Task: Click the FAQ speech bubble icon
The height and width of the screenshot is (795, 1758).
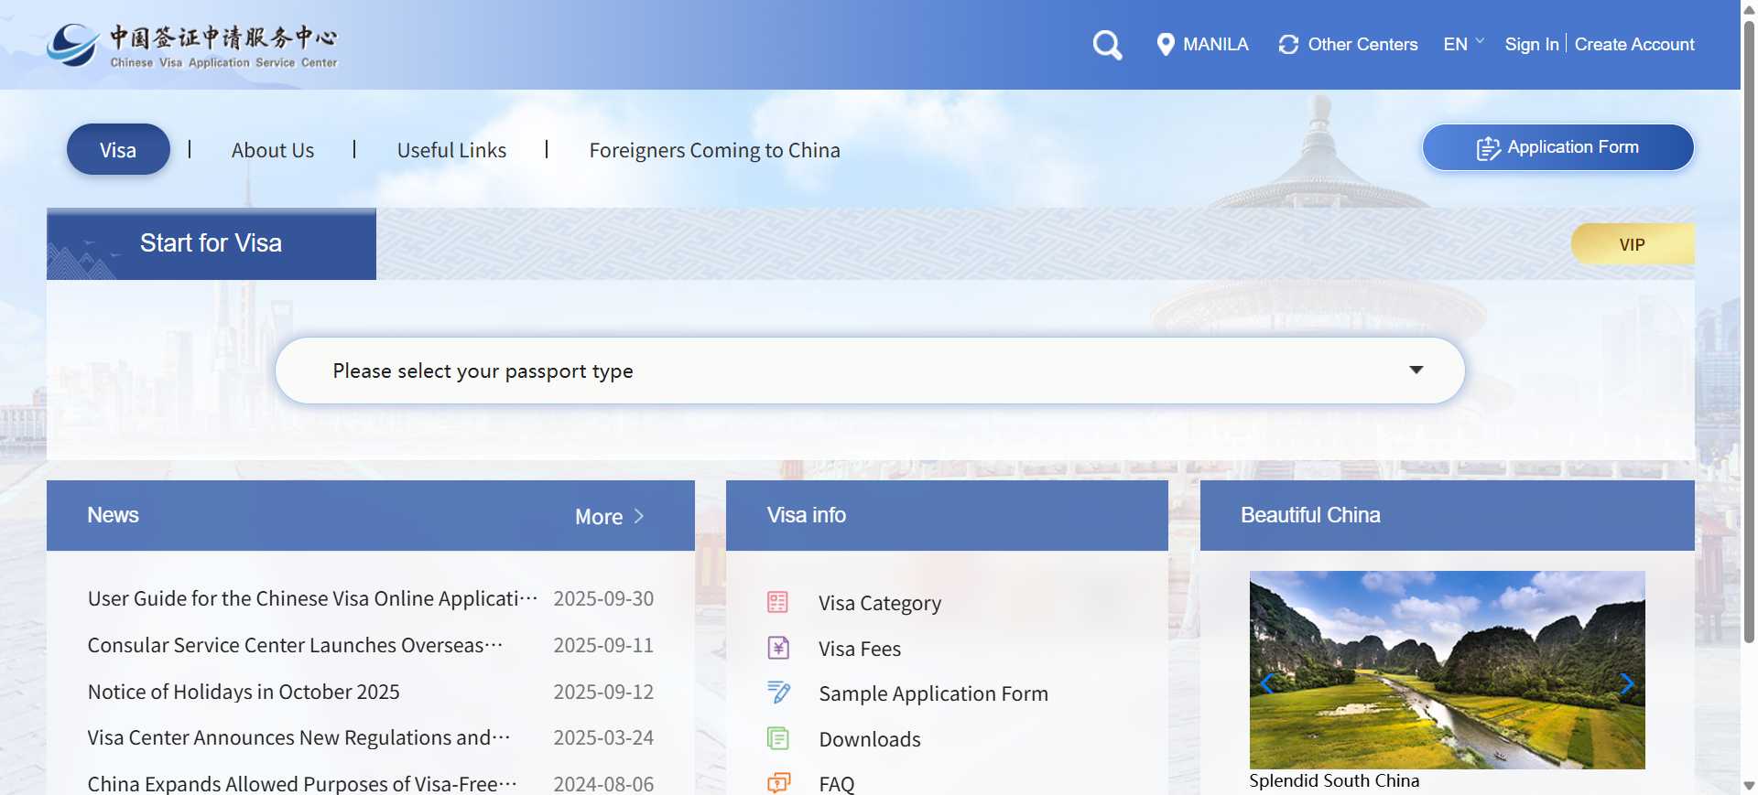Action: [777, 783]
